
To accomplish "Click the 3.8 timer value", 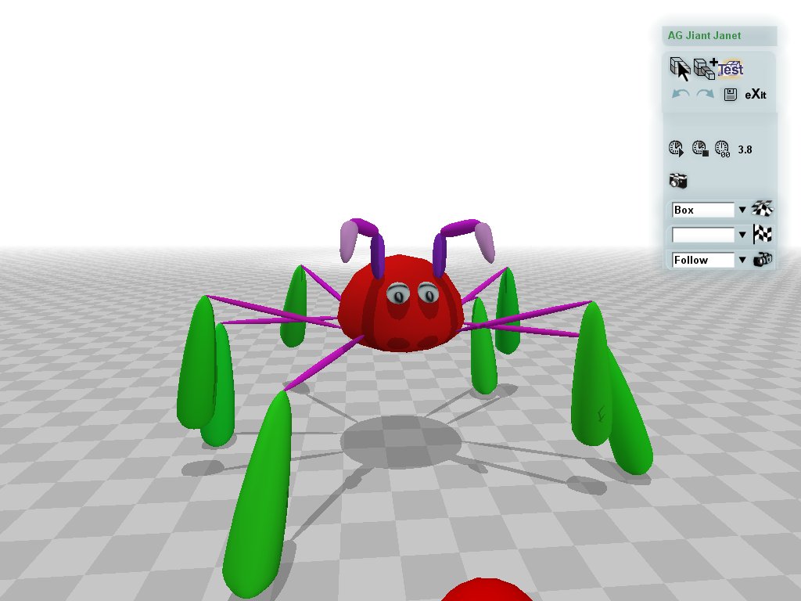I will pos(745,149).
